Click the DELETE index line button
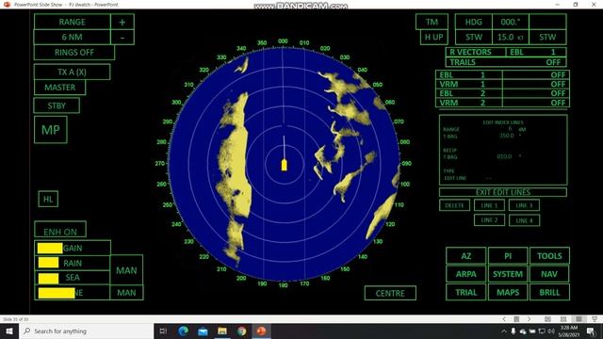The height and width of the screenshot is (339, 603). pyautogui.click(x=454, y=205)
